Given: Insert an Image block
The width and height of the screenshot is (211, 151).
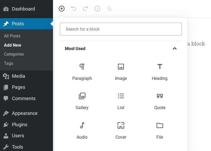Looking at the screenshot, I should pos(121,72).
